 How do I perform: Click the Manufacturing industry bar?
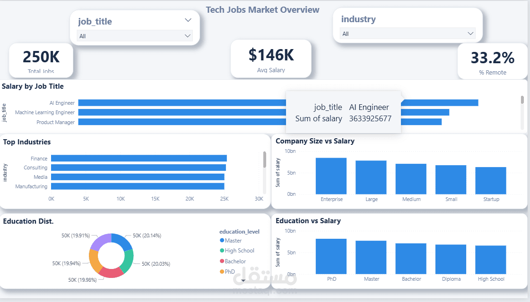tap(138, 186)
